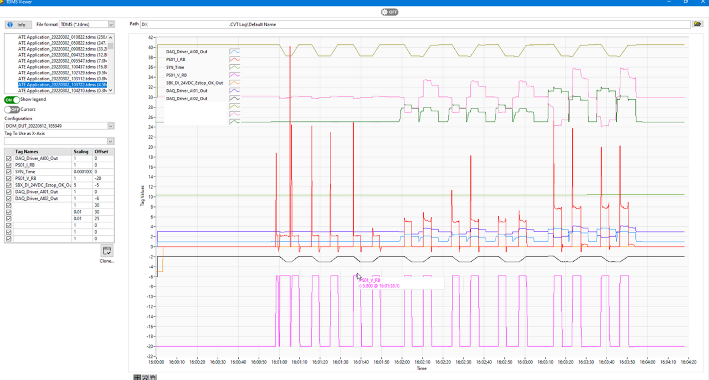Click the Clone icon
This screenshot has height=380, width=709.
click(x=107, y=251)
